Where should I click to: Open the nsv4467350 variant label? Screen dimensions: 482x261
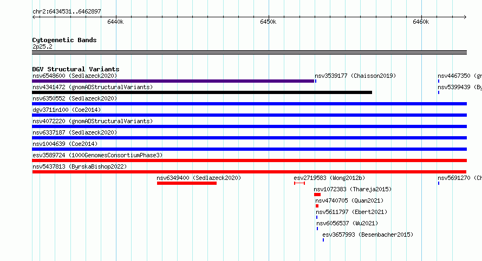point(460,76)
